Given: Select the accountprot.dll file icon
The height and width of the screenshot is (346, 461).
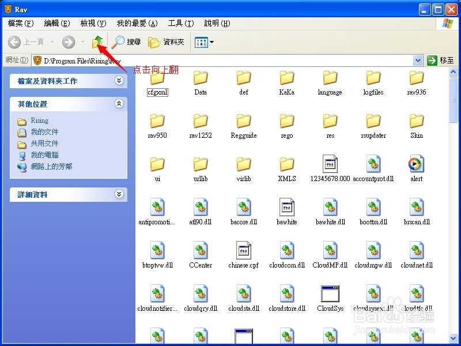Looking at the screenshot, I should (373, 164).
